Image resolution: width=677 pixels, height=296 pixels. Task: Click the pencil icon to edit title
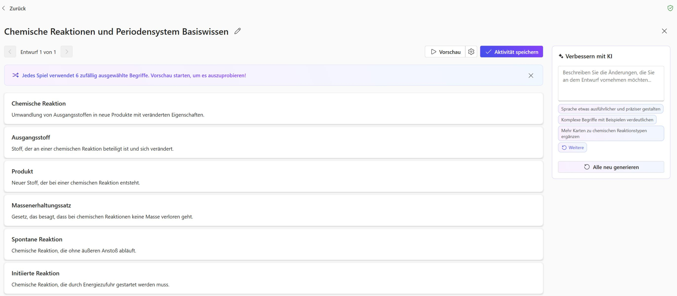(237, 31)
